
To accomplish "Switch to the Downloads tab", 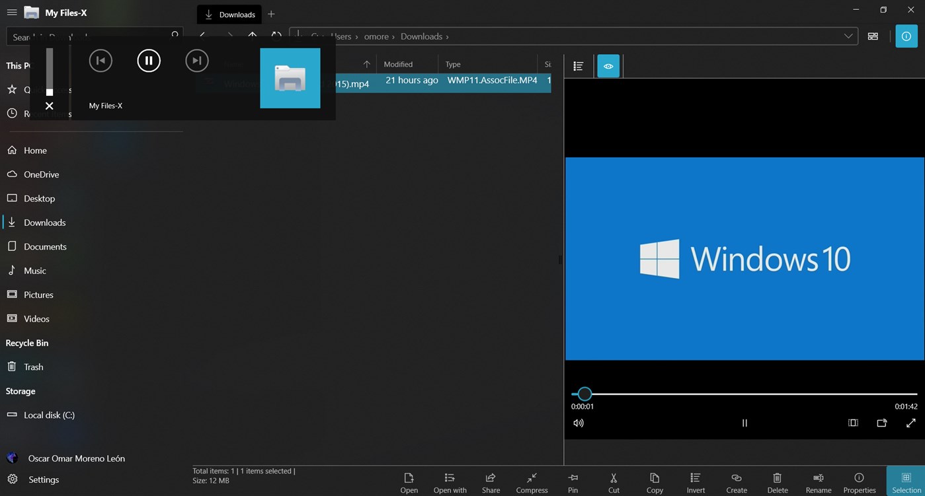I will [229, 14].
